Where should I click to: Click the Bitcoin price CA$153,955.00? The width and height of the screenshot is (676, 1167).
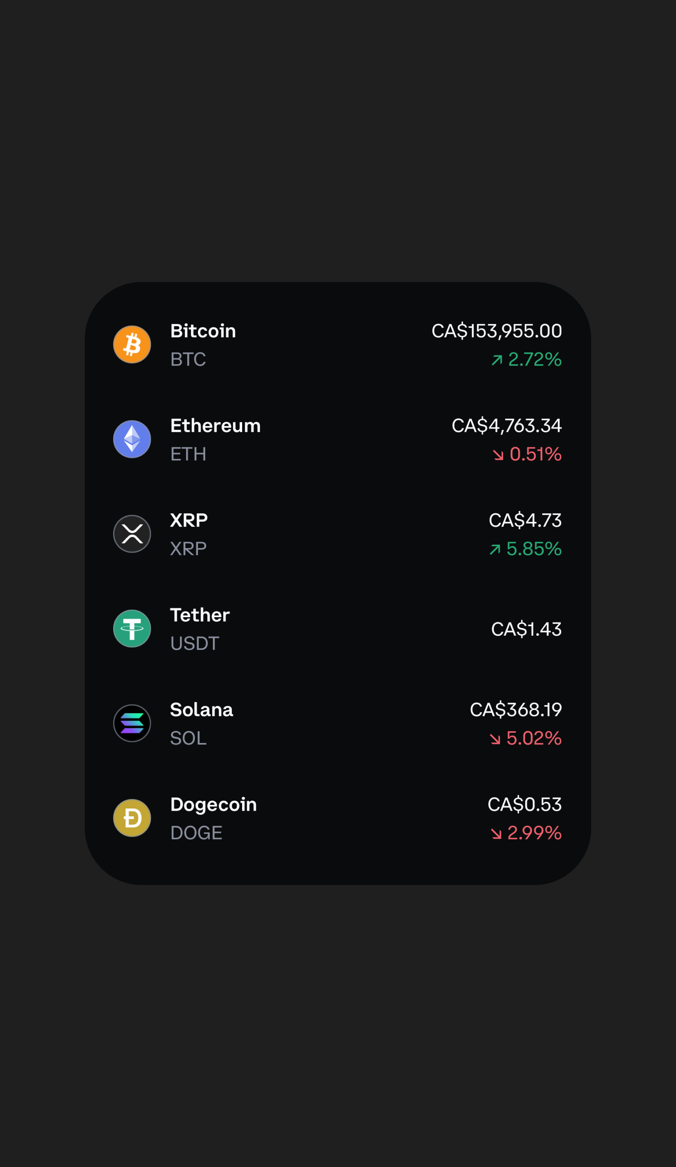click(496, 331)
